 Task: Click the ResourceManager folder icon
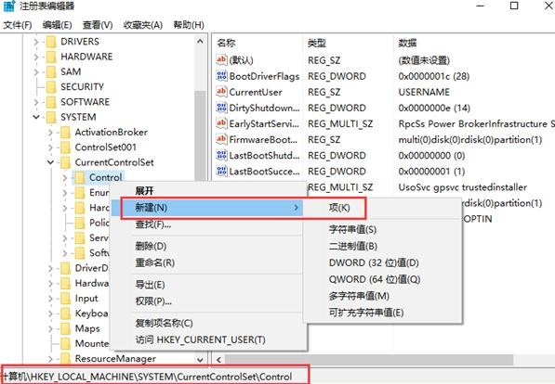(65, 359)
